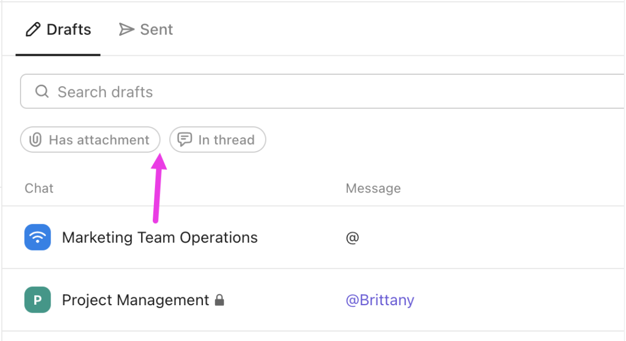Click the magnifying glass search icon
The image size is (626, 341).
point(42,92)
